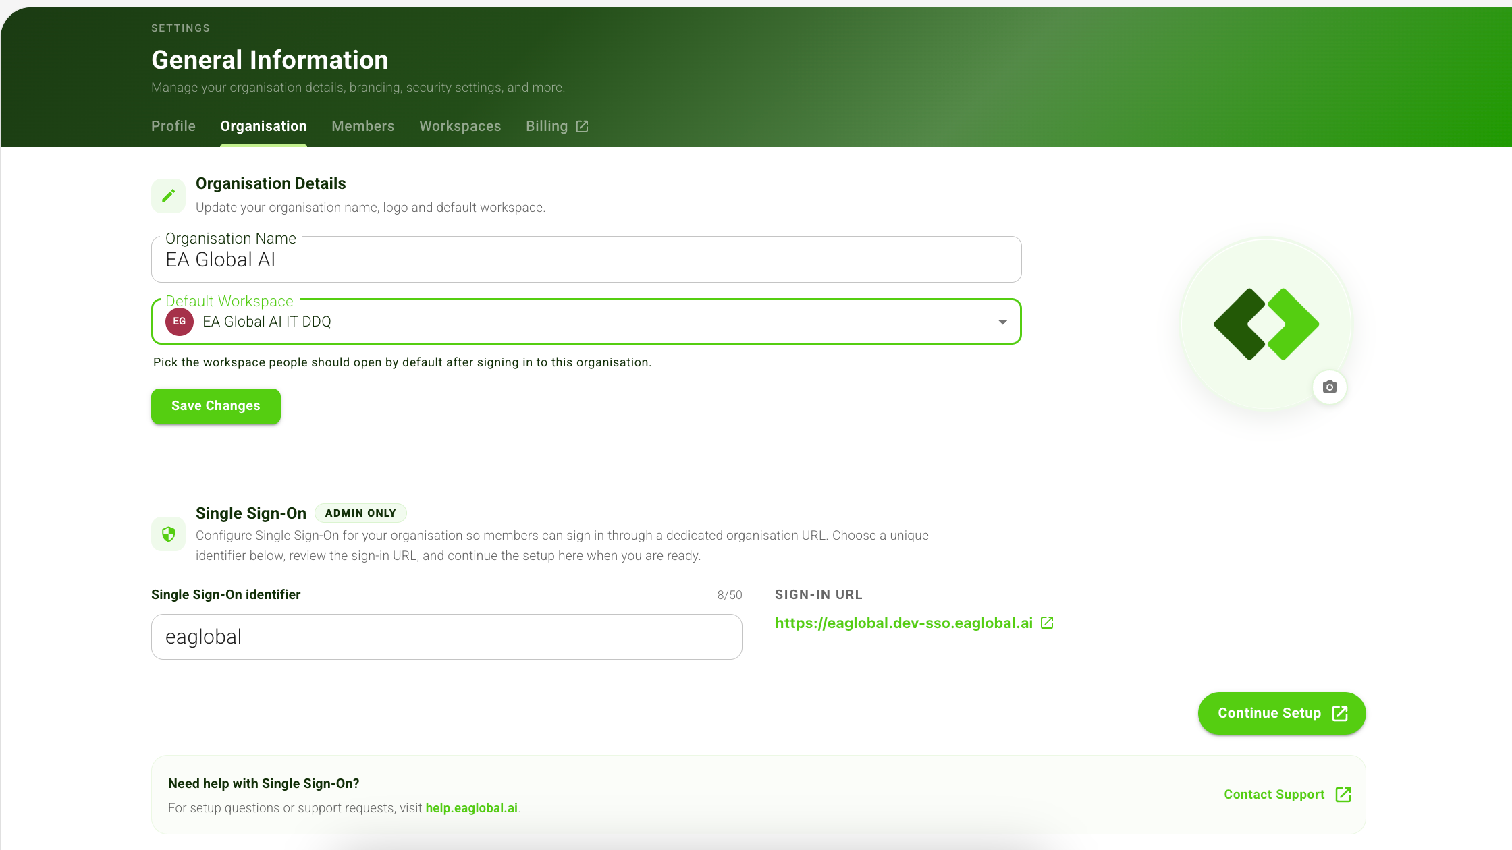
Task: Open the sign-in URL external link icon
Action: tap(1047, 623)
